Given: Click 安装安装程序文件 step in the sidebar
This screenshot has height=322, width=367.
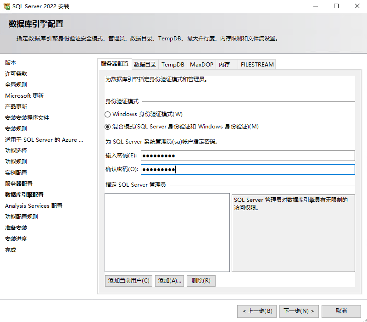Looking at the screenshot, I should point(27,118).
